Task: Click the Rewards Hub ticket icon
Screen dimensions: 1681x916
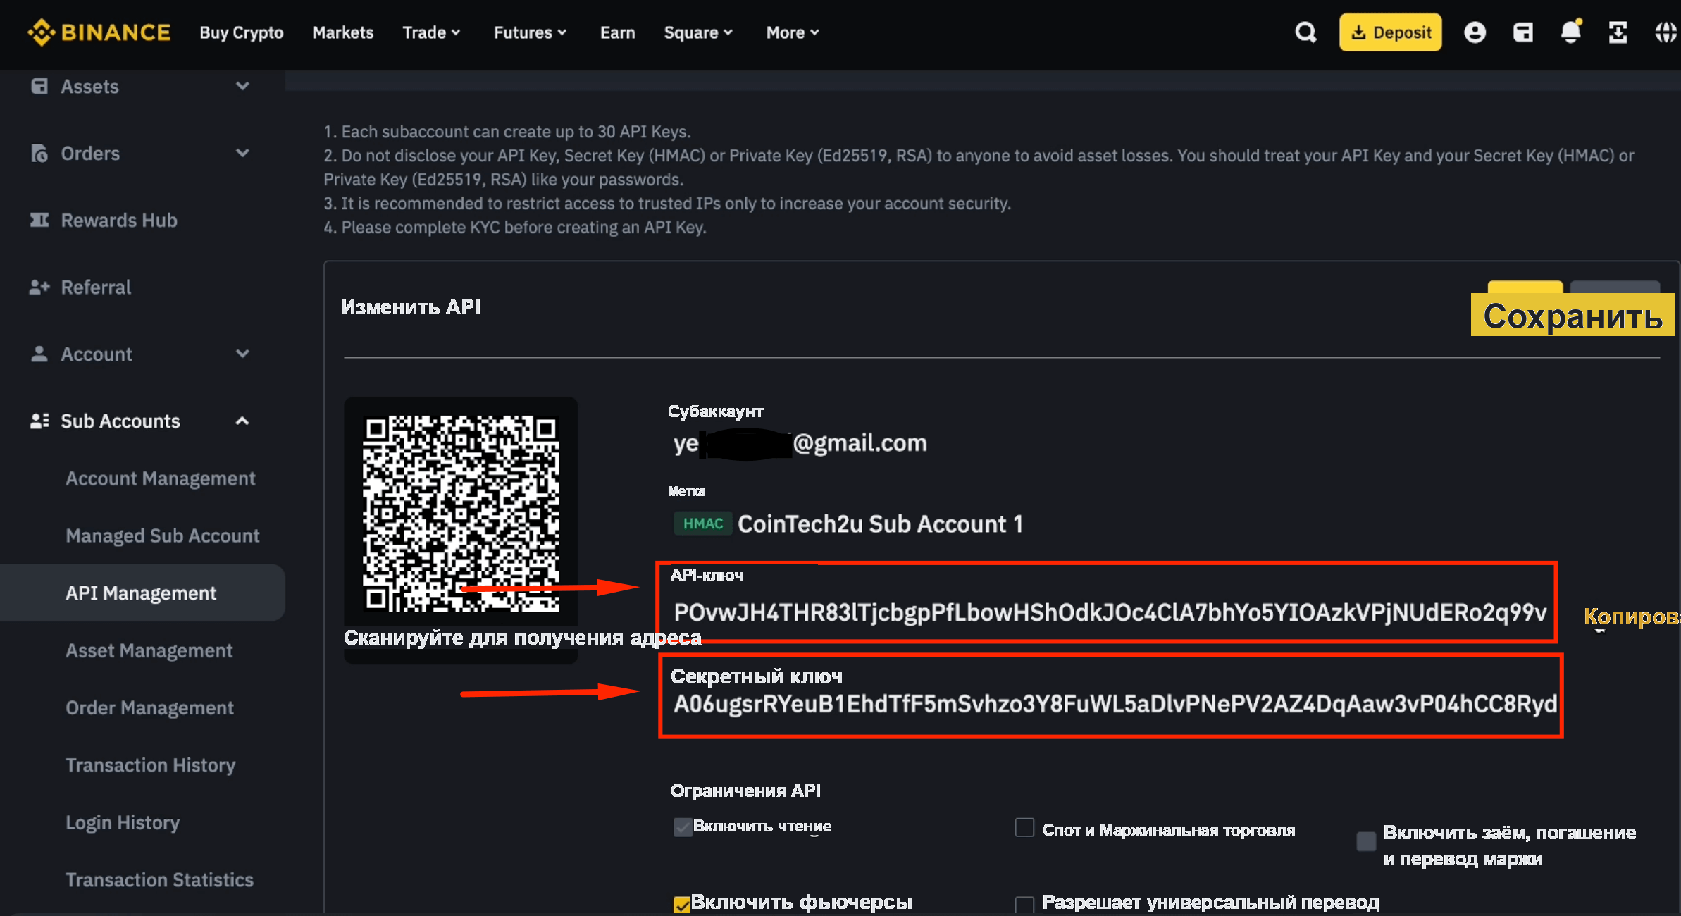Action: coord(39,220)
